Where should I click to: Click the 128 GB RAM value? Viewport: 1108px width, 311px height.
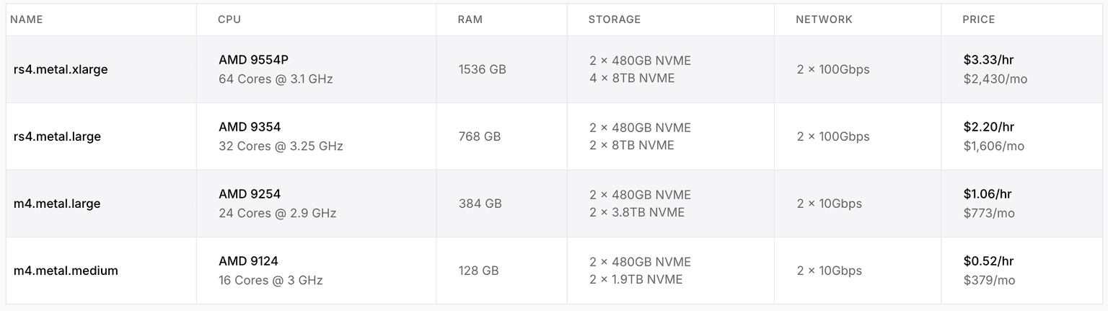click(478, 271)
